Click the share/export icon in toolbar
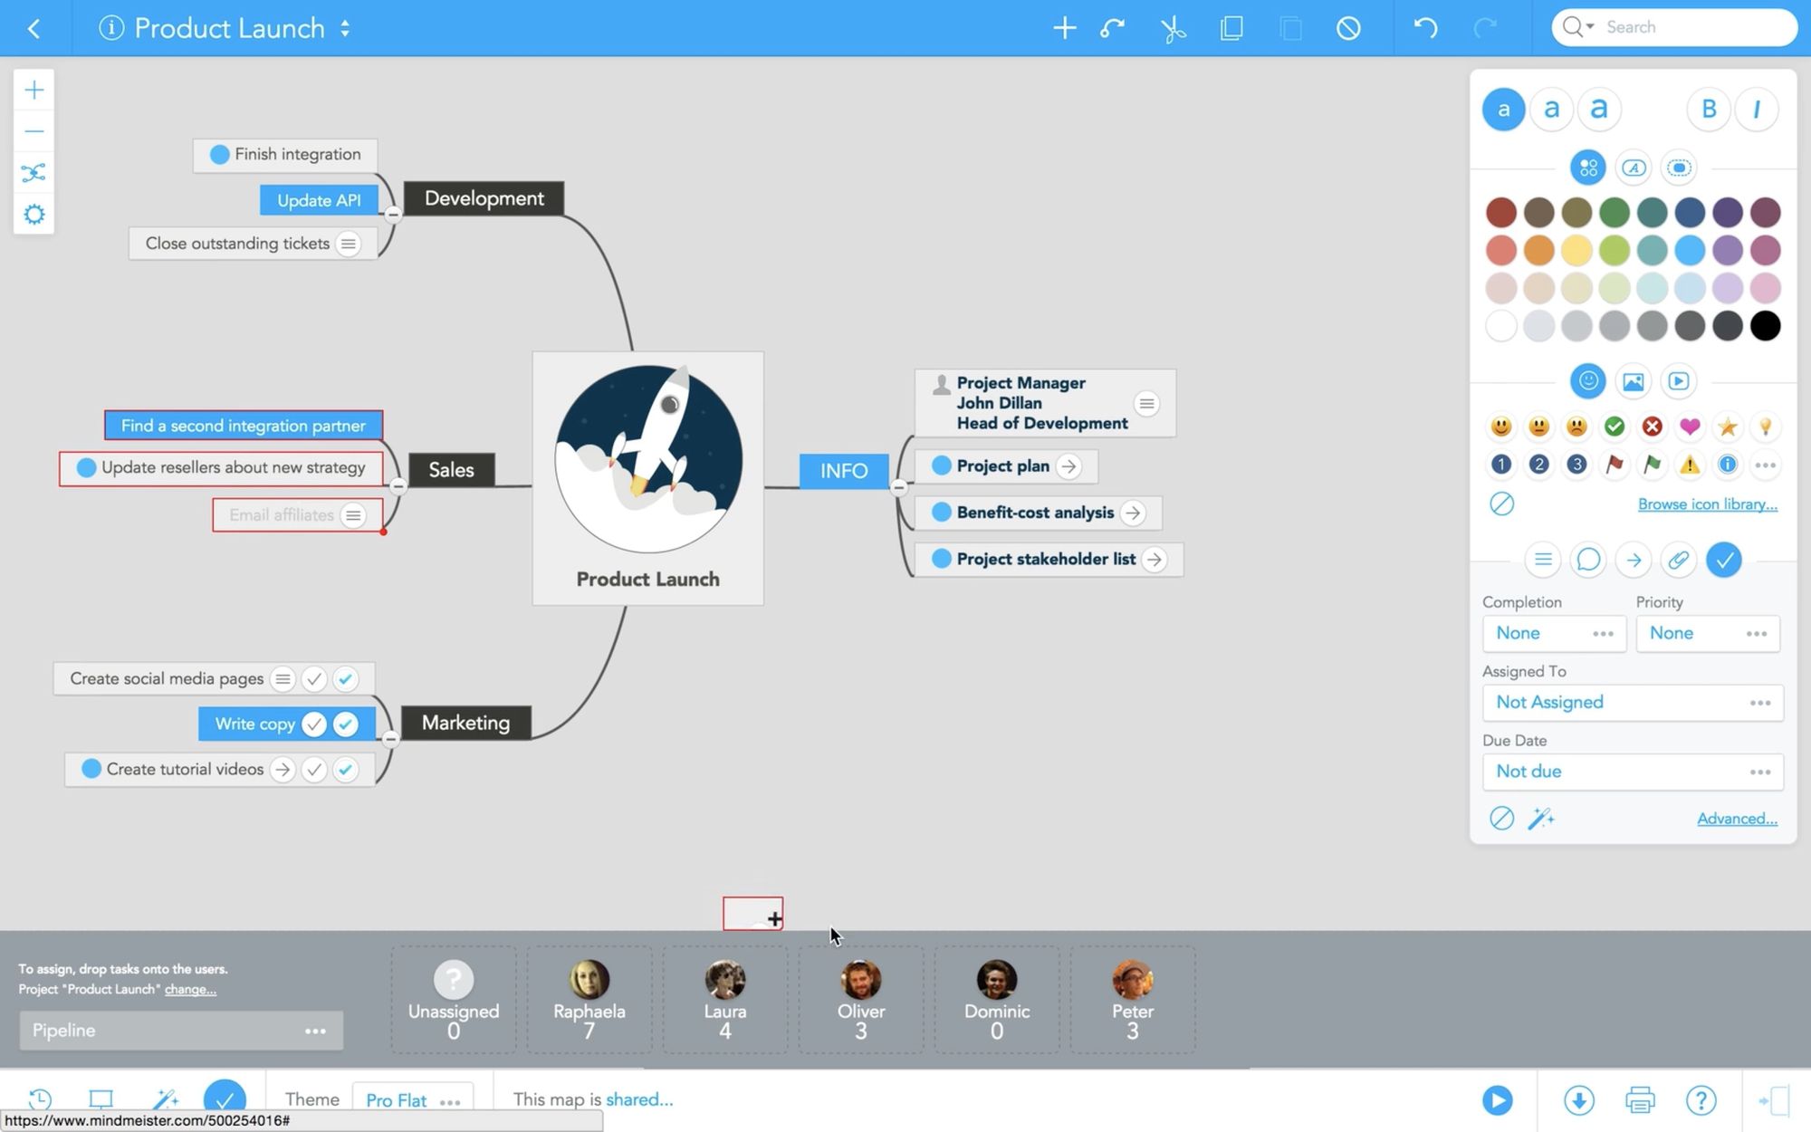This screenshot has width=1811, height=1132. [x=1577, y=1099]
